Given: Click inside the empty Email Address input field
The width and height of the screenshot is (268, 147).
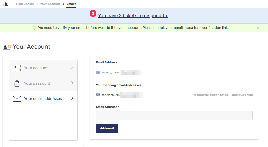Looking at the screenshot, I should 174,115.
